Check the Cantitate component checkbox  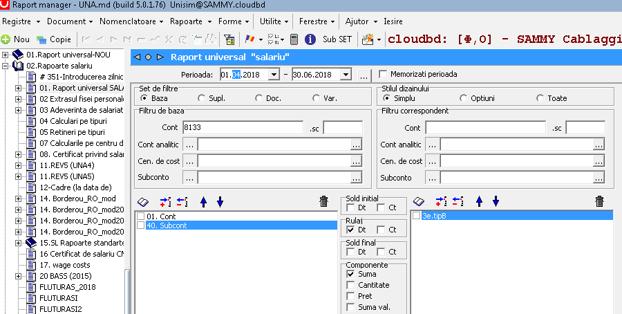point(350,285)
